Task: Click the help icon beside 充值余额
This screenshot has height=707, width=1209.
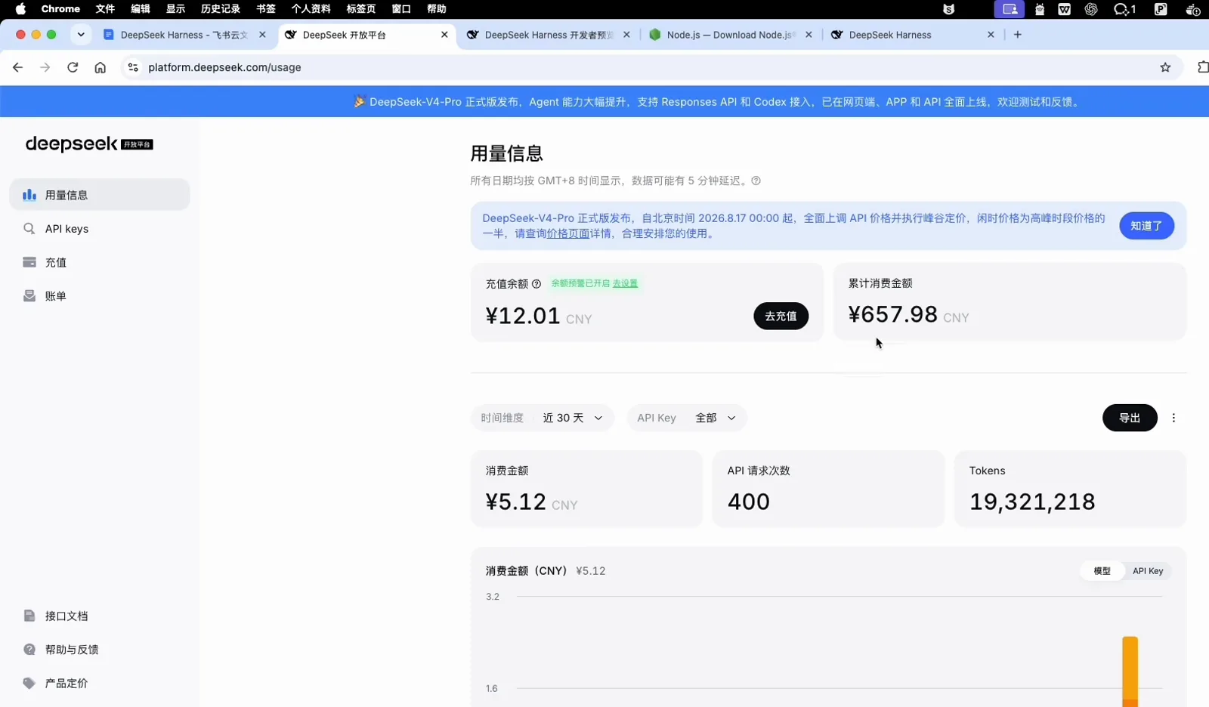Action: pos(536,284)
